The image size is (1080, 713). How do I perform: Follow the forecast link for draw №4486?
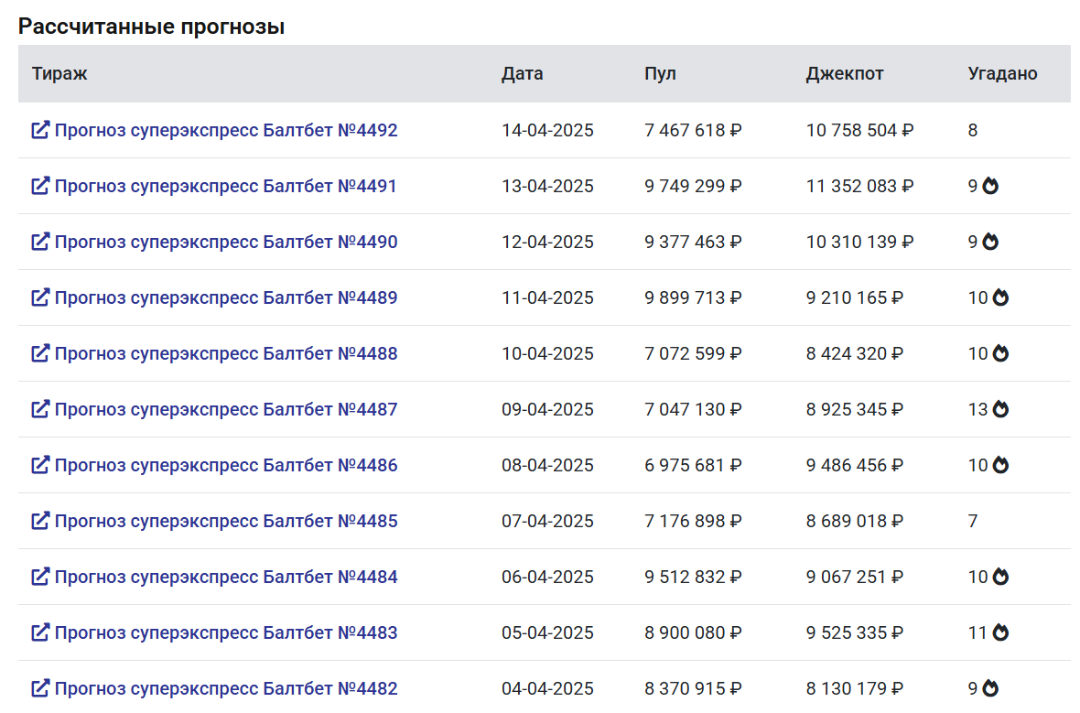click(226, 465)
